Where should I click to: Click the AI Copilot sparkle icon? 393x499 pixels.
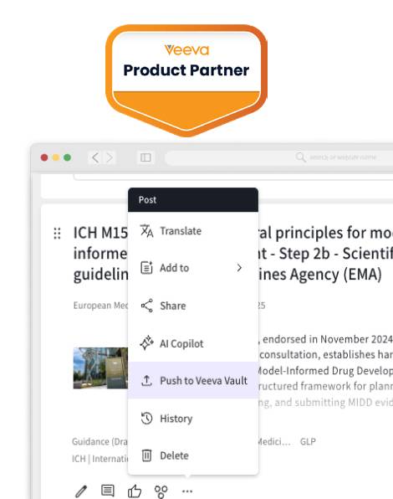147,343
